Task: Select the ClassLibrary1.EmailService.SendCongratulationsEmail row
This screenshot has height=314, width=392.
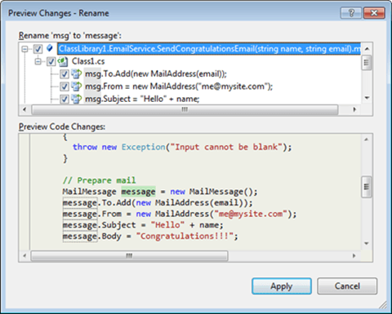Action: click(209, 49)
